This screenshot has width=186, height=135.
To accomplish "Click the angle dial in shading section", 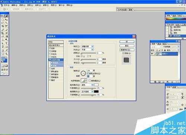I will [83, 73].
